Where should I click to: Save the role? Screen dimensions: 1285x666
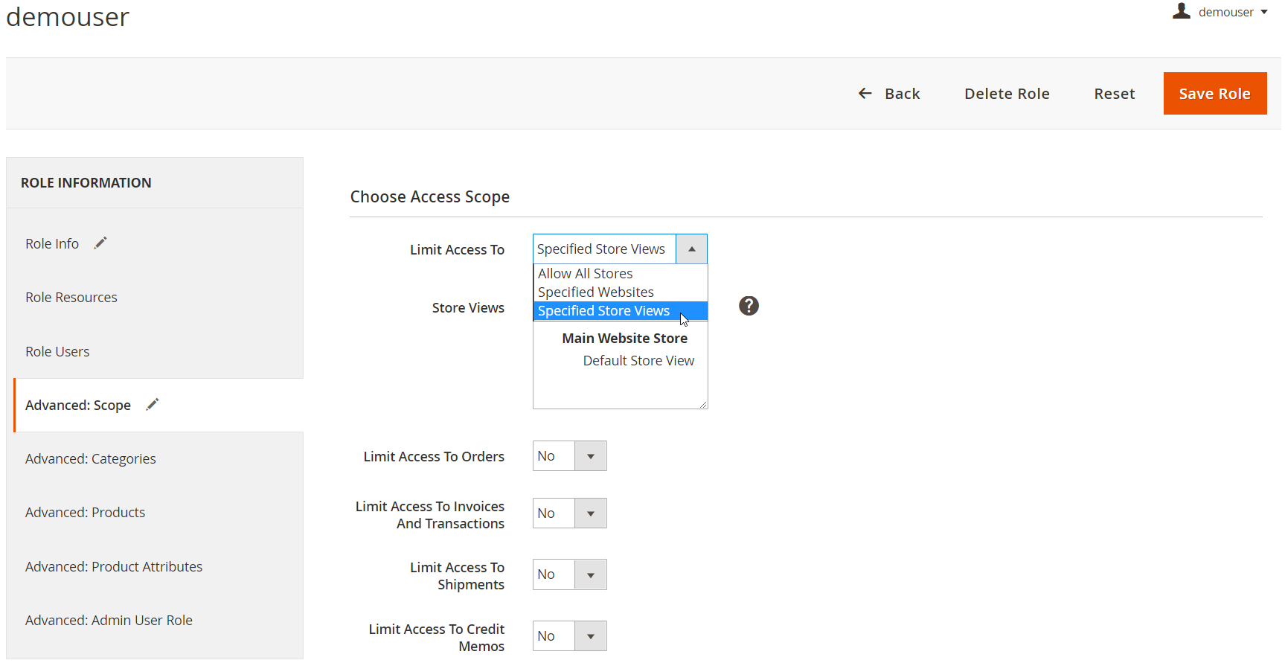coord(1214,94)
